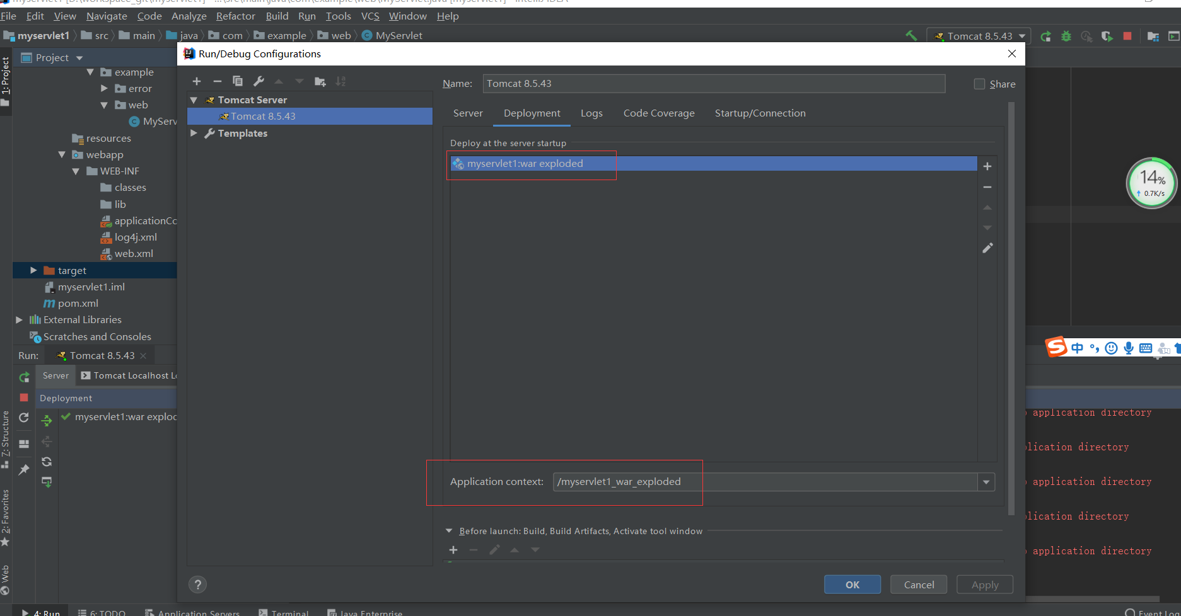Switch to Code Coverage tab
The image size is (1181, 616).
[659, 113]
